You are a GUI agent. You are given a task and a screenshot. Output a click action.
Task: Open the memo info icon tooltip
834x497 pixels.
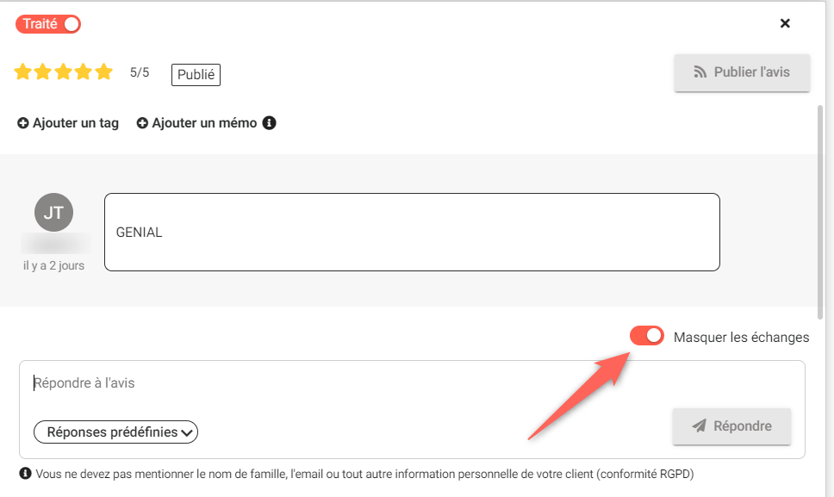tap(269, 123)
